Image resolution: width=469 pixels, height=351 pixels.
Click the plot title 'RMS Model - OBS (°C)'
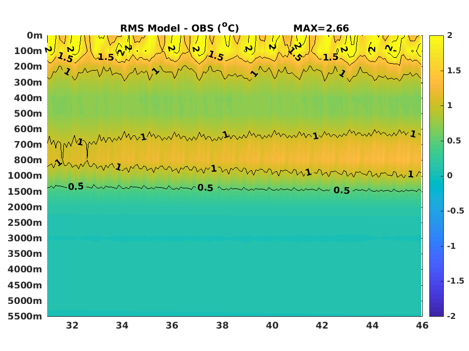(x=180, y=28)
